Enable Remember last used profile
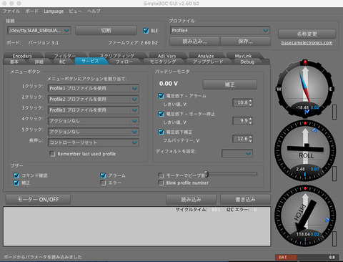The image size is (343, 262). click(52, 154)
